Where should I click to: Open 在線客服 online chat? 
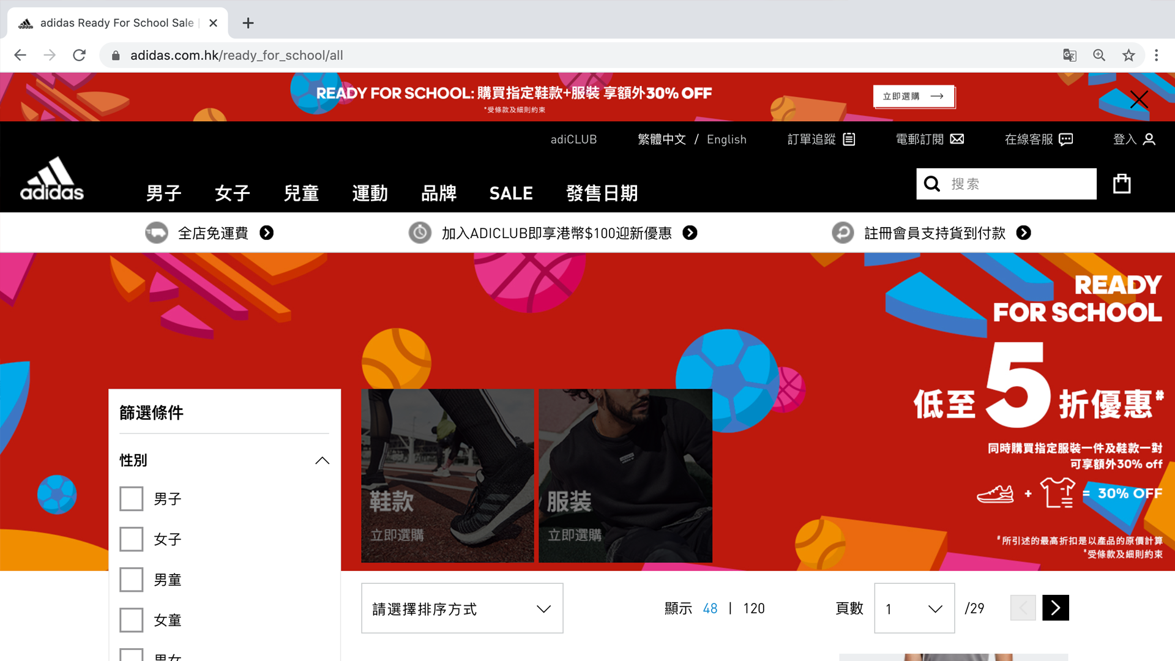coord(1039,140)
